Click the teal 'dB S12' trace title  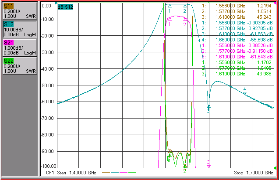65,7
